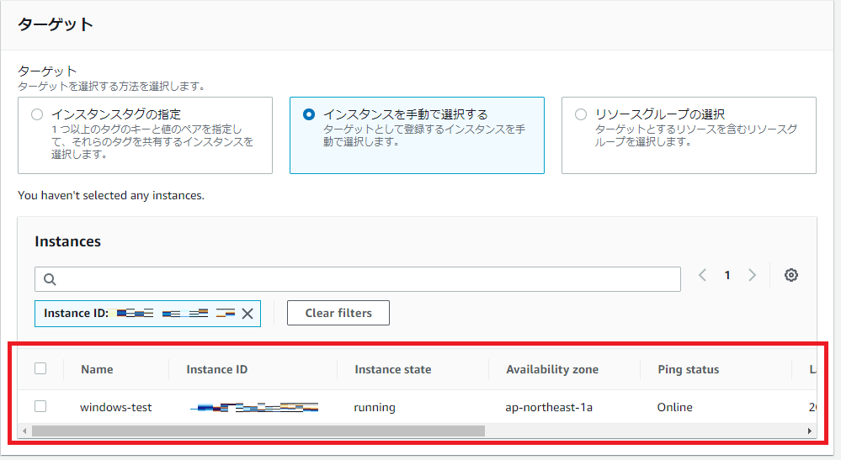This screenshot has height=460, width=841.
Task: Select the インスタンスタグの指定 radio option
Action: (37, 114)
